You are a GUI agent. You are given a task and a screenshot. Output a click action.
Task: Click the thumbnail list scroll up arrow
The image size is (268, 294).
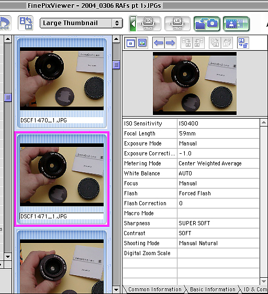click(x=116, y=39)
